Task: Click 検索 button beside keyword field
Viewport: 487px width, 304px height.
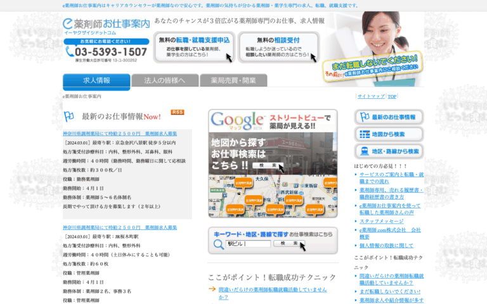Action: coord(289,243)
